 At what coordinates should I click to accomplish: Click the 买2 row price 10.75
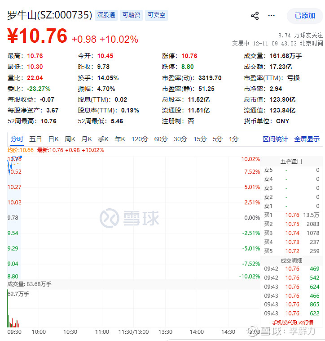(x=292, y=224)
